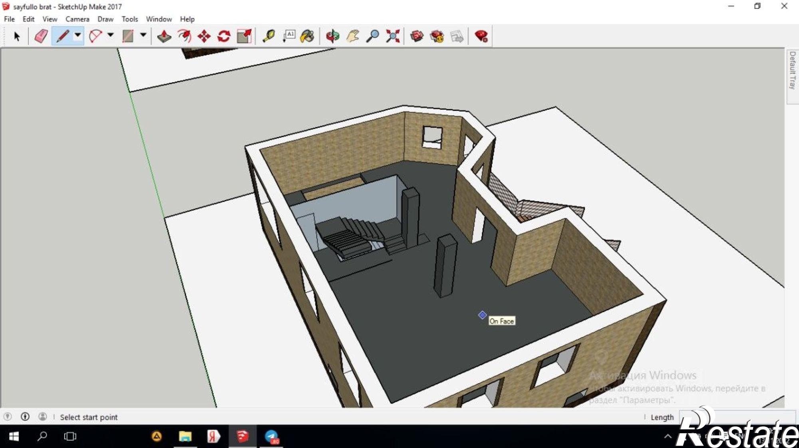Select the Eraser tool

click(41, 36)
